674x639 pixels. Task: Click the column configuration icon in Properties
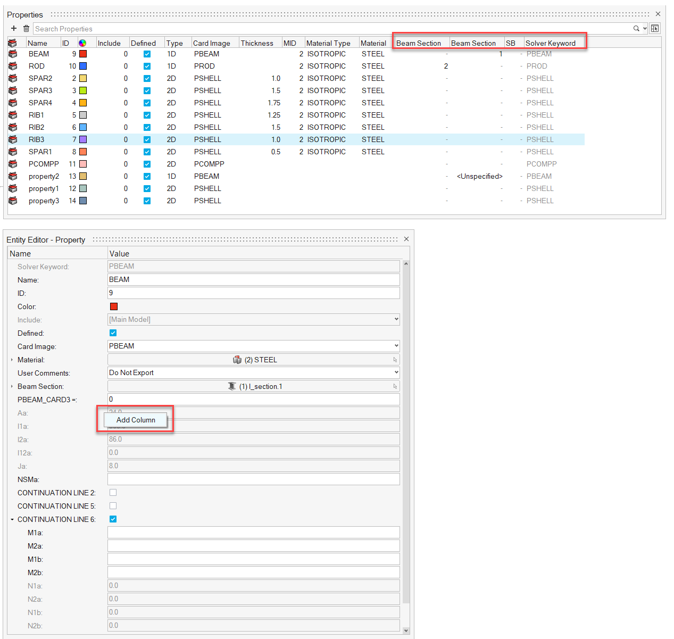655,28
